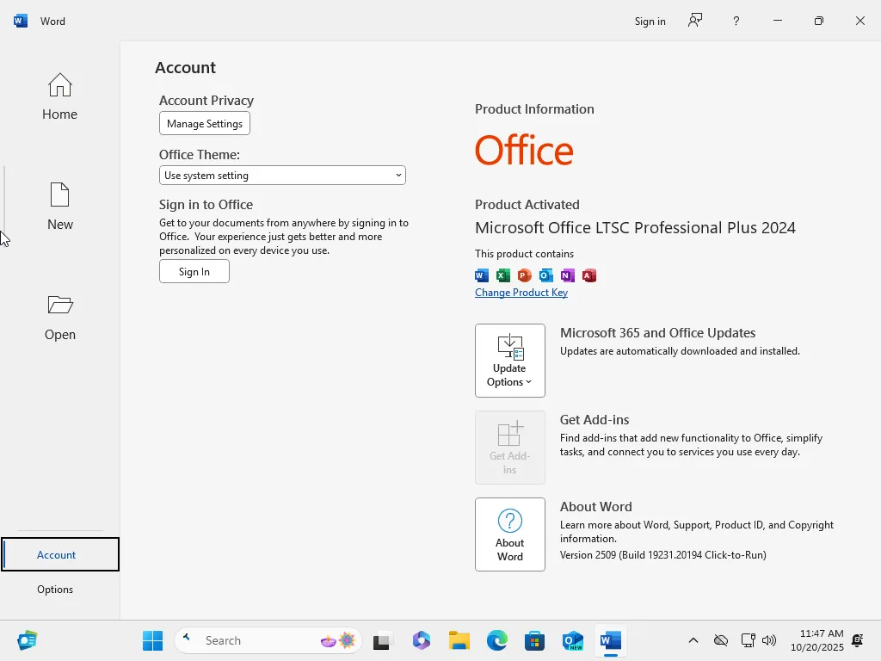This screenshot has width=881, height=661.
Task: Click Sign in in the title bar
Action: pos(650,22)
